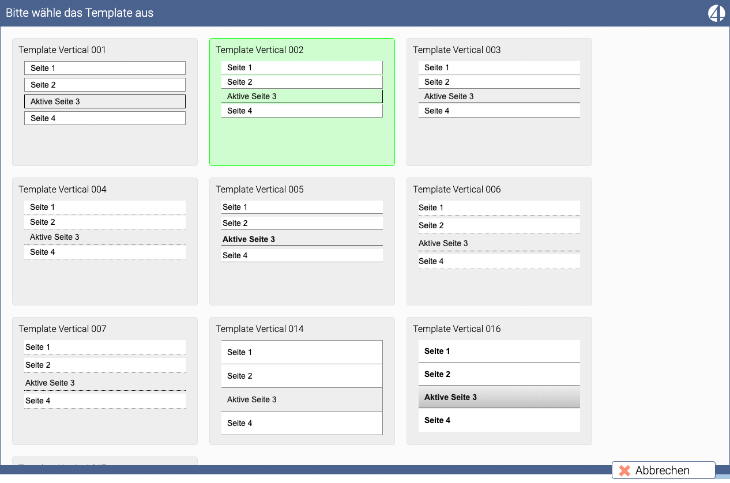Click Seite 2 in Template Vertical 016
730x483 pixels.
click(x=499, y=374)
